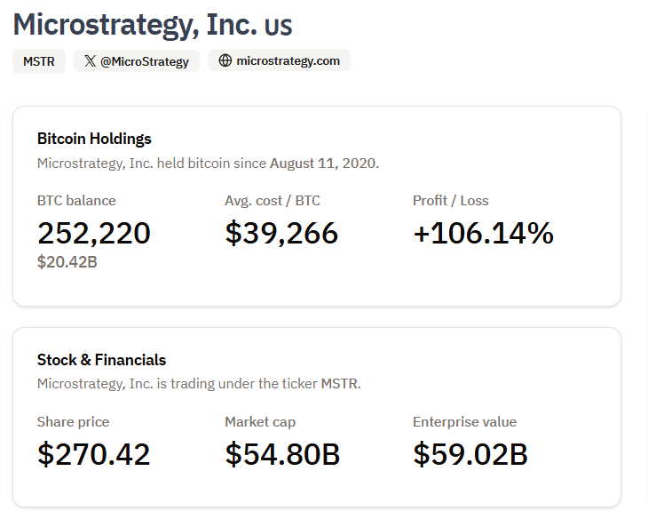648x519 pixels.
Task: Click the $59.02B enterprise value figure
Action: click(x=470, y=454)
